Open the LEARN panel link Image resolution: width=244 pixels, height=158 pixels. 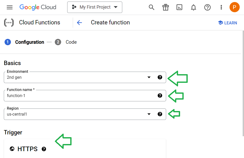pyautogui.click(x=228, y=23)
